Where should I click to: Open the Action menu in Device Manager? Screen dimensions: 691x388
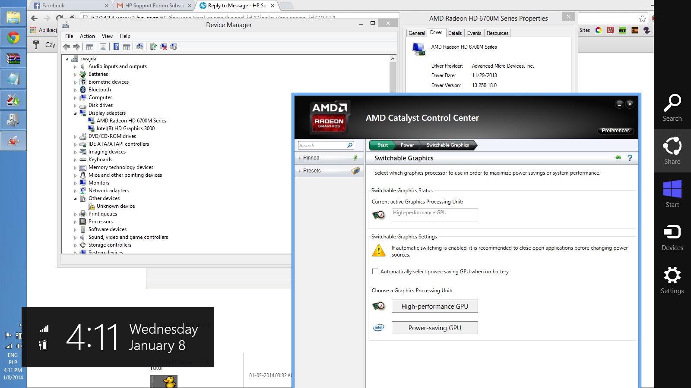87,36
